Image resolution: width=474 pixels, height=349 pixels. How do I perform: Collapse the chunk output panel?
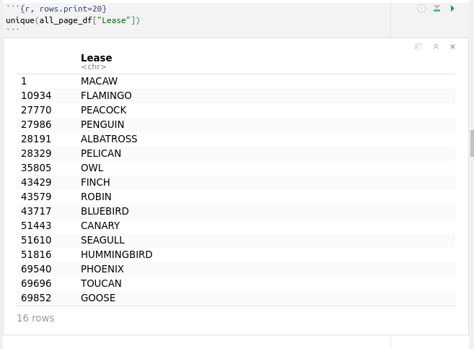(436, 47)
